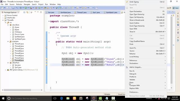
Task: Open the Run button dropdown arrow
Action: coord(28,8)
